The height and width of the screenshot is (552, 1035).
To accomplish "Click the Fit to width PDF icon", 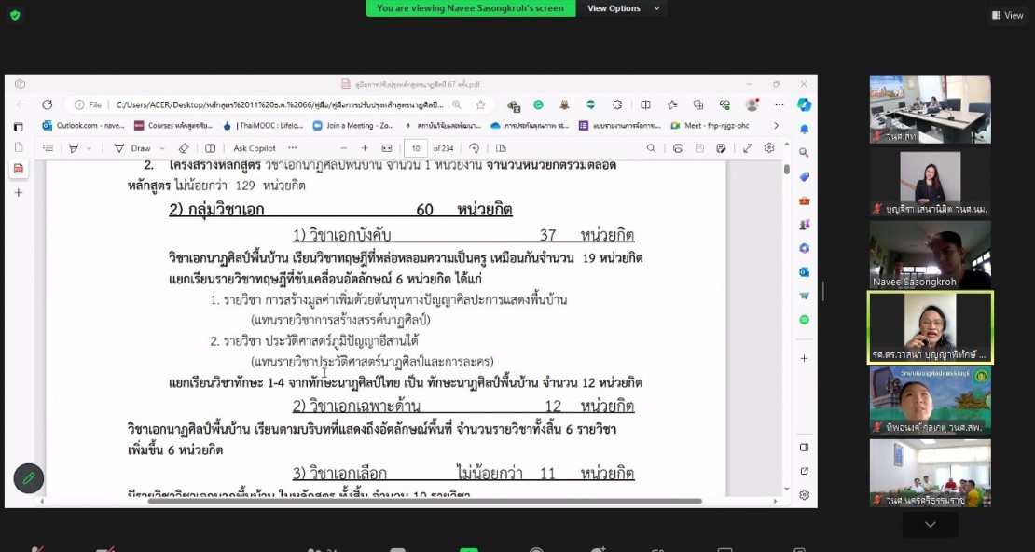I will [387, 148].
